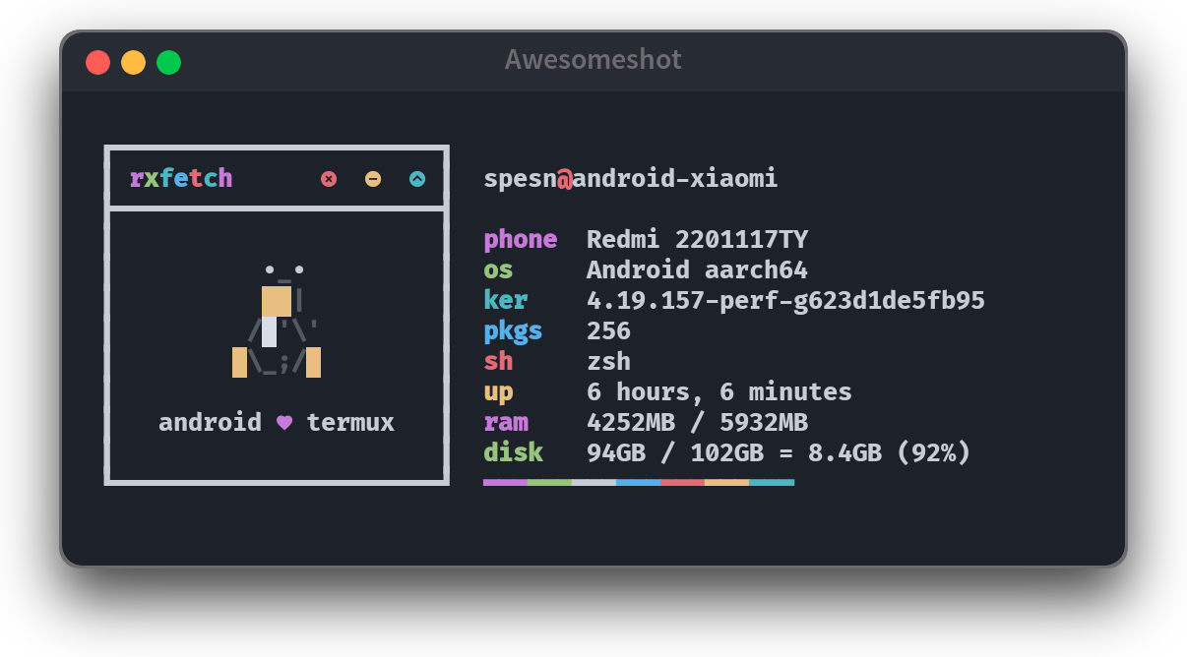Click the Redmi 2201117TY model text
Image resolution: width=1187 pixels, height=657 pixels.
(697, 240)
